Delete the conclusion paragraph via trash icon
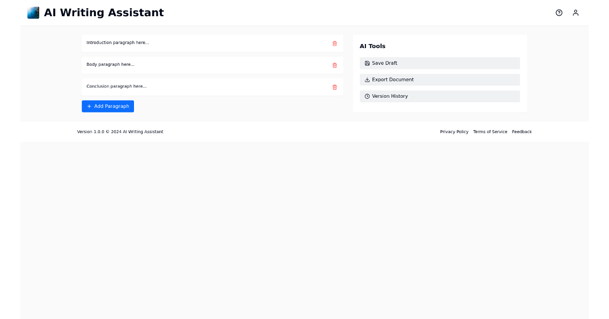Viewport: 609px width, 319px height. click(x=334, y=87)
